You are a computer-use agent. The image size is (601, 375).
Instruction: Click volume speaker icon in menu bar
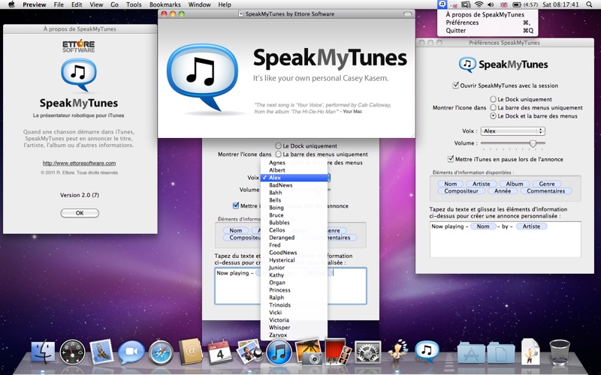(491, 4)
